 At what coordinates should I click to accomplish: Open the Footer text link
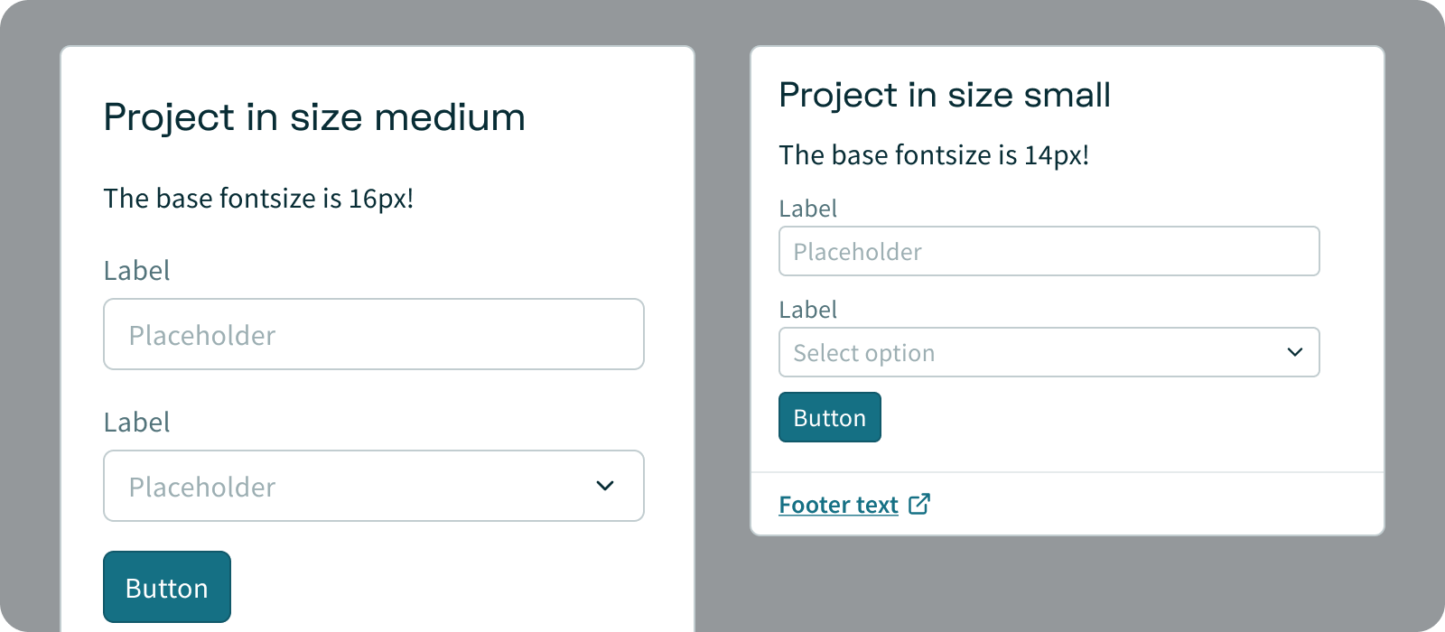[838, 505]
